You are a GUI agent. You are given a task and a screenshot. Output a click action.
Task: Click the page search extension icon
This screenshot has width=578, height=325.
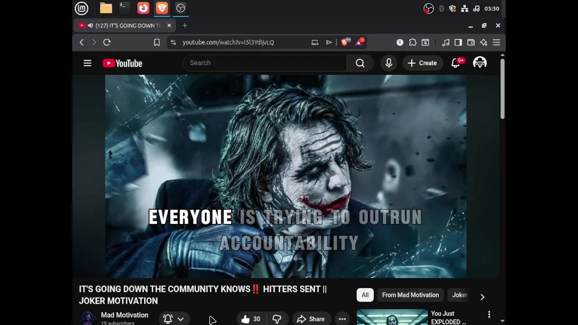(425, 42)
